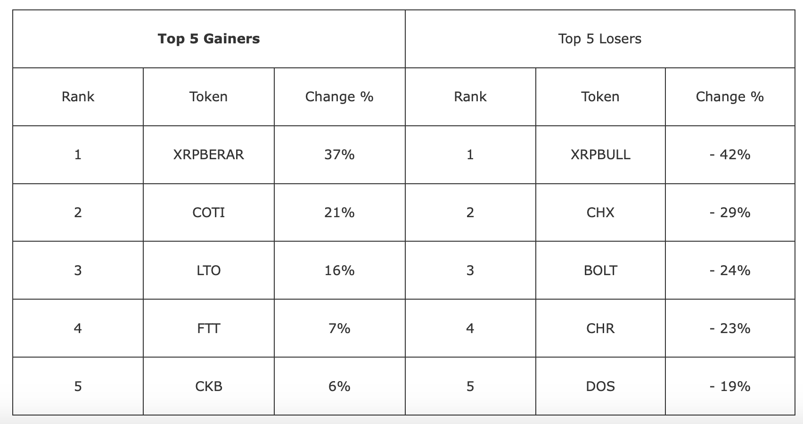Click the Top 5 Gainers header
The width and height of the screenshot is (803, 424).
click(209, 39)
